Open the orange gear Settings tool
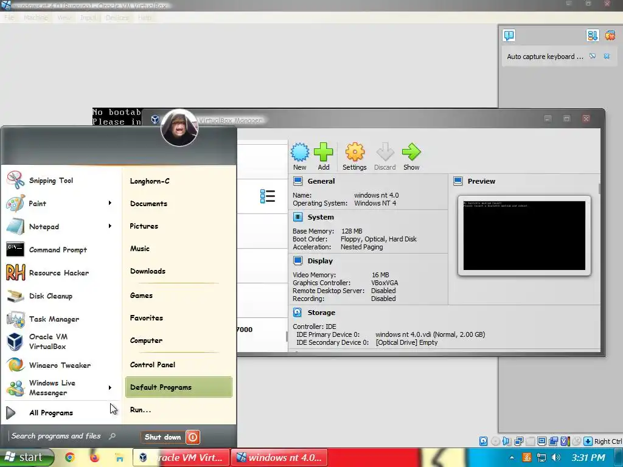 coord(355,151)
